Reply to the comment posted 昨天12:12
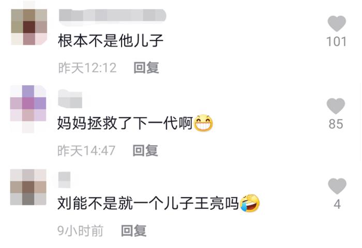Image resolution: width=362 pixels, height=248 pixels. click(146, 68)
